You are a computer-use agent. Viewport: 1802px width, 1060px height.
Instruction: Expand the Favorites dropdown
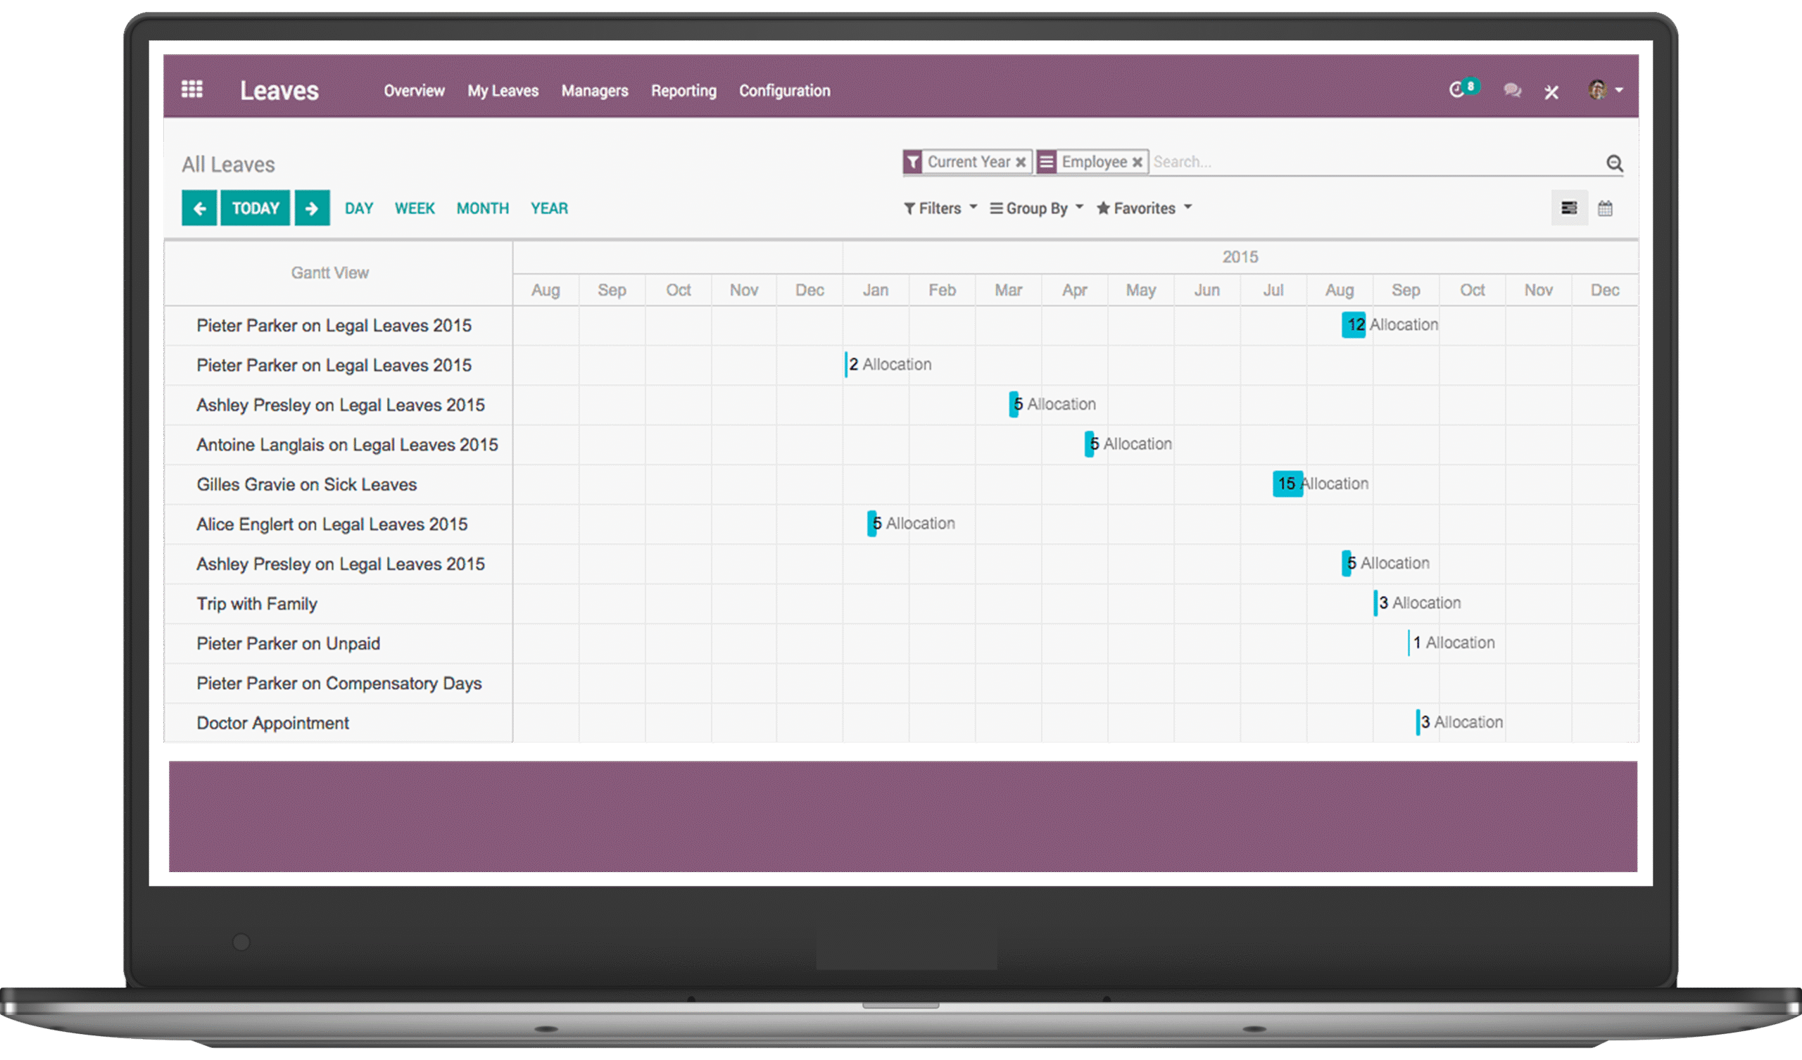pos(1143,208)
